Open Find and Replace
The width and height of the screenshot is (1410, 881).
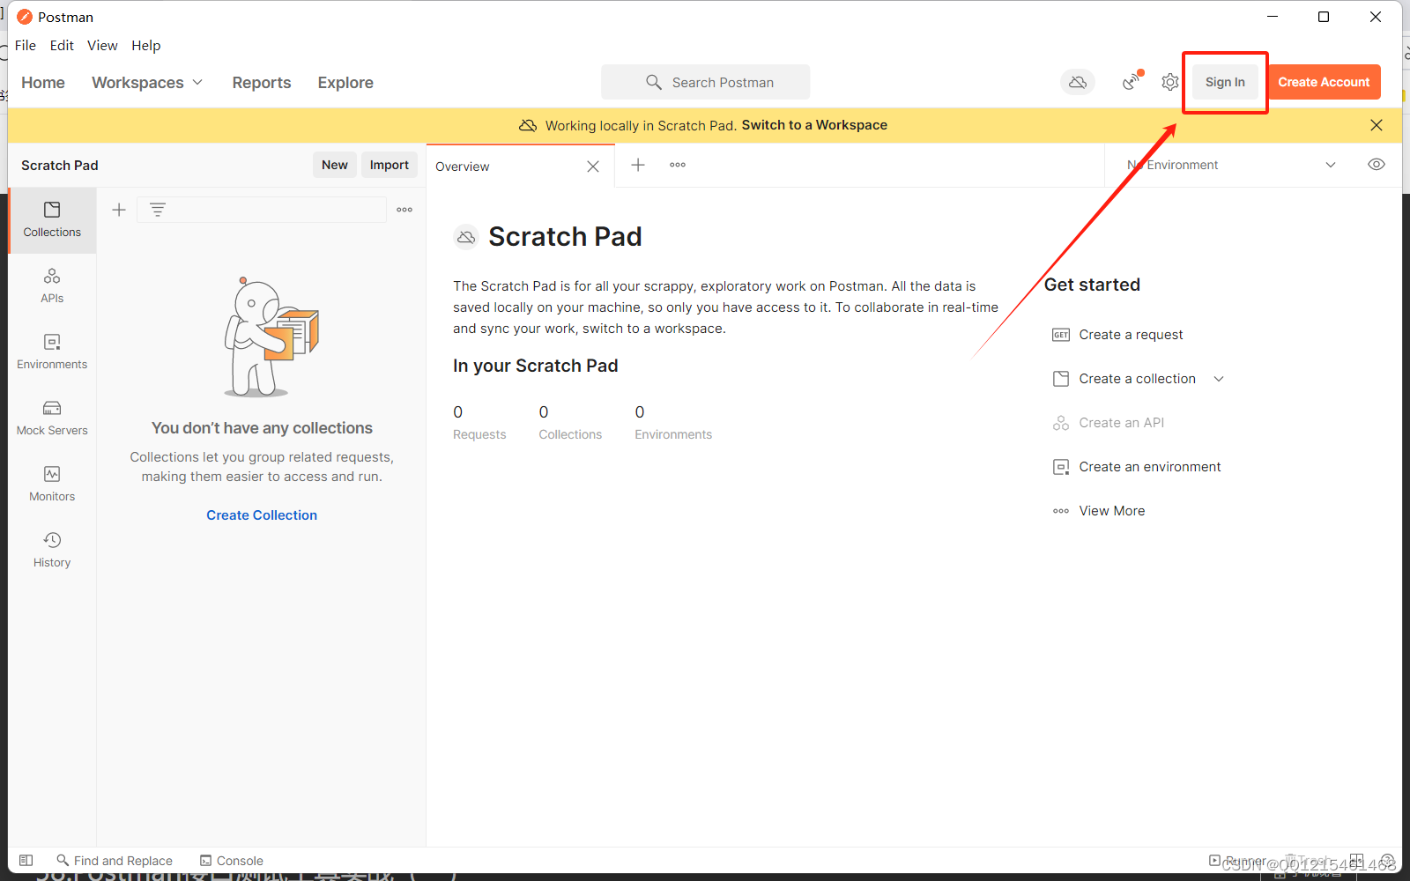click(x=115, y=861)
